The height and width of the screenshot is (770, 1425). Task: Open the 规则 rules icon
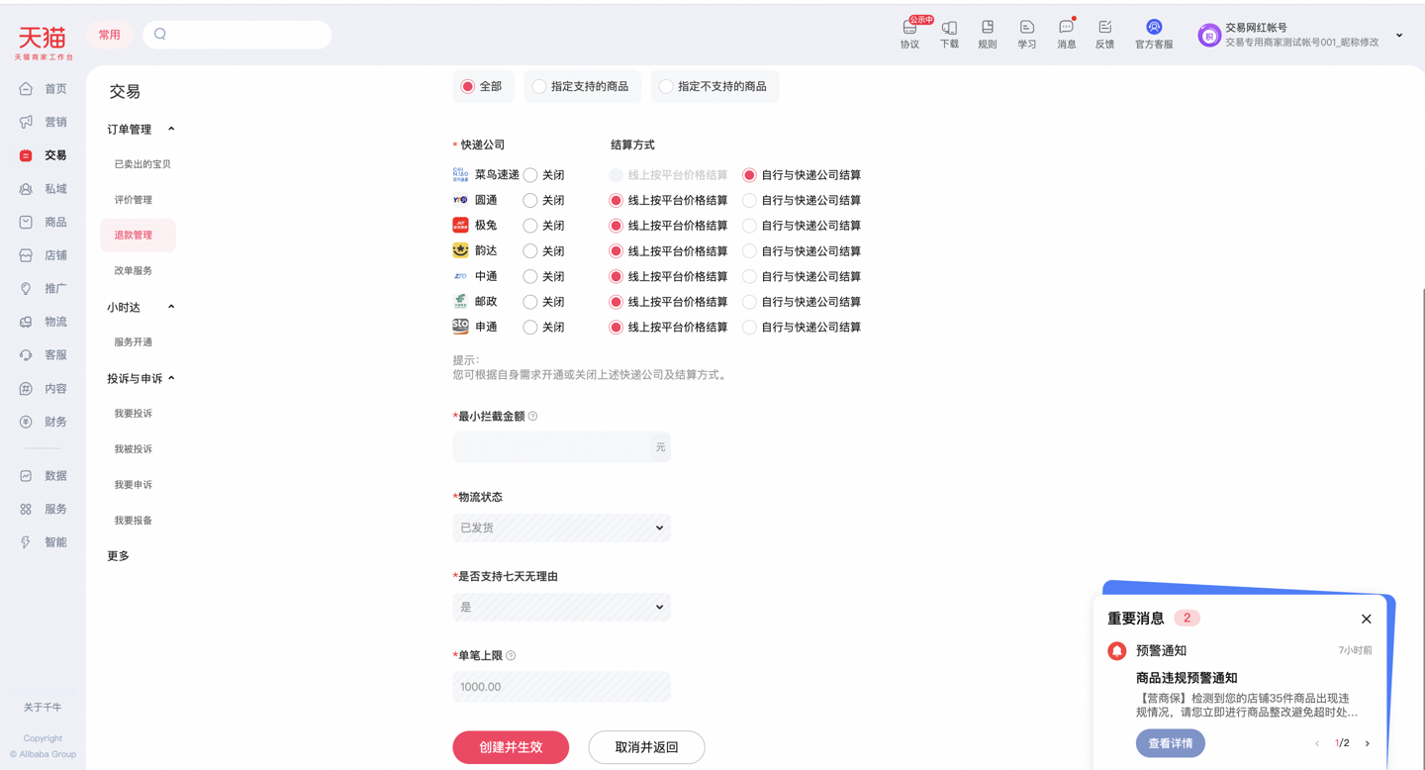(x=987, y=33)
